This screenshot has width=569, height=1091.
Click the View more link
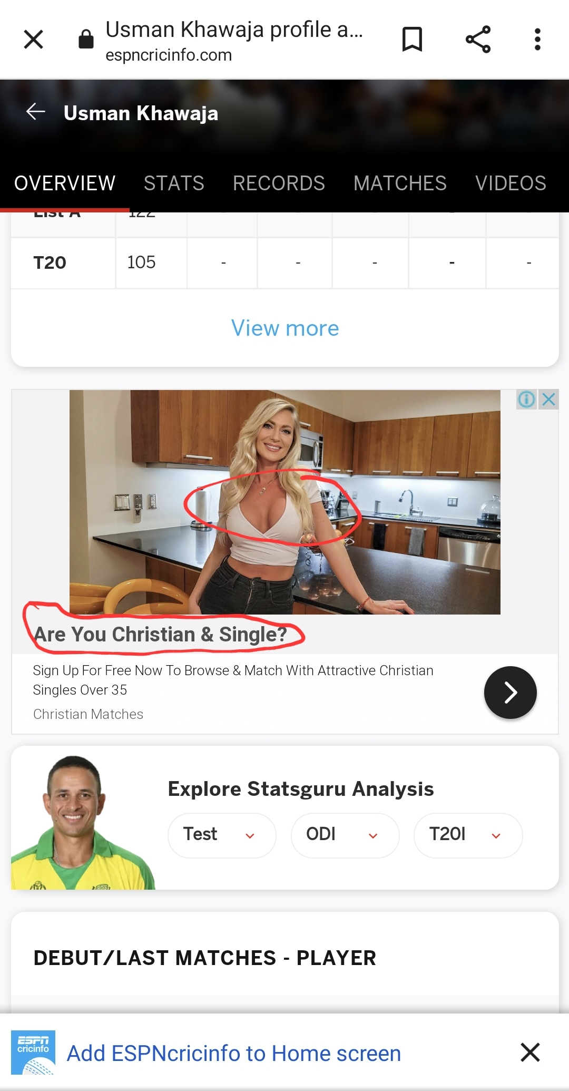[x=285, y=328]
